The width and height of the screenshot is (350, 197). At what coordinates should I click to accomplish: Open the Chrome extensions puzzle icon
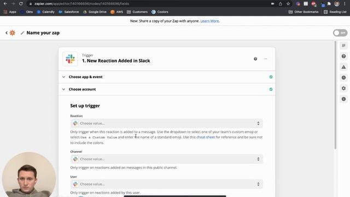tap(329, 4)
